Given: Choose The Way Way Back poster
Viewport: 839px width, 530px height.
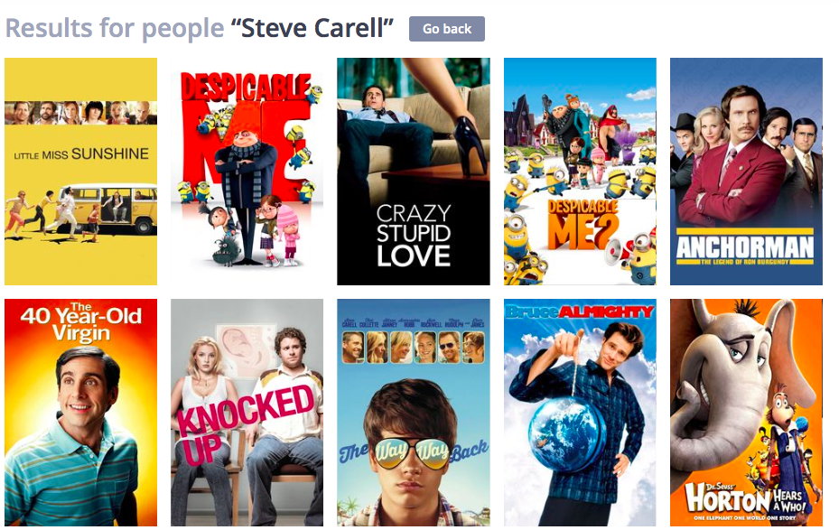Looking at the screenshot, I should point(413,413).
